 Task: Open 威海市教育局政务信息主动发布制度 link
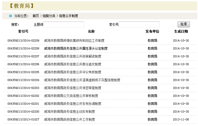pyautogui.click(x=69, y=112)
